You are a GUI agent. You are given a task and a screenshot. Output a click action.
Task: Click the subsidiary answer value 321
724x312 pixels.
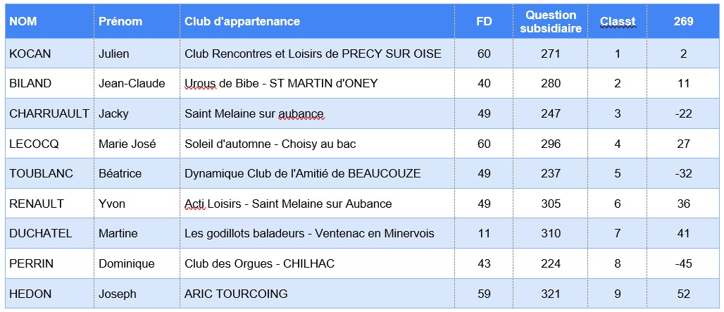pos(551,294)
